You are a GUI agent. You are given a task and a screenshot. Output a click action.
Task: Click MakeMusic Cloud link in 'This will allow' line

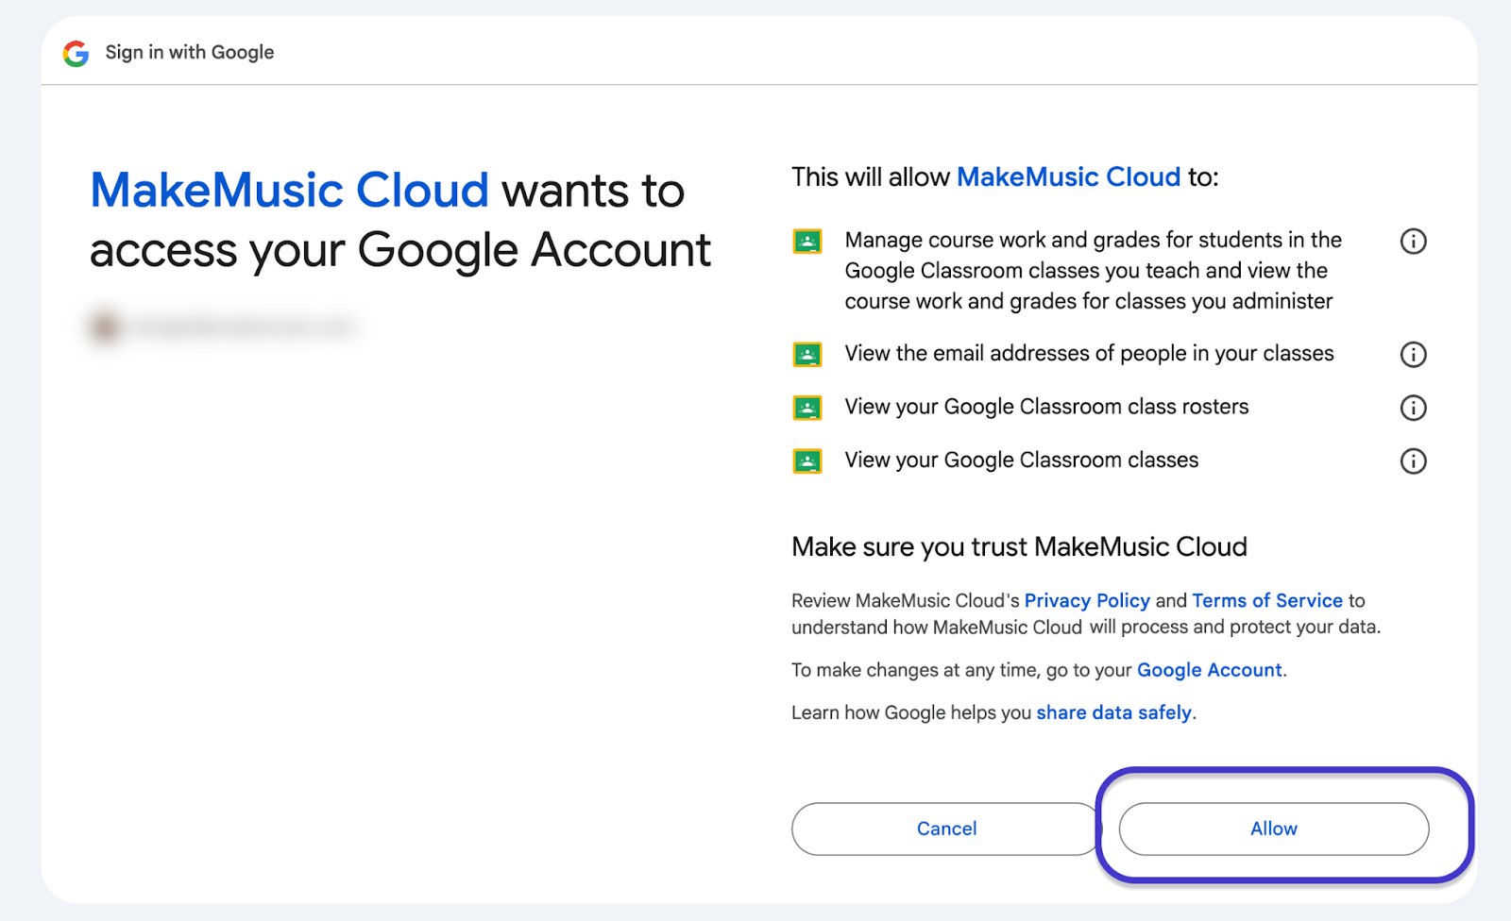(x=1068, y=177)
